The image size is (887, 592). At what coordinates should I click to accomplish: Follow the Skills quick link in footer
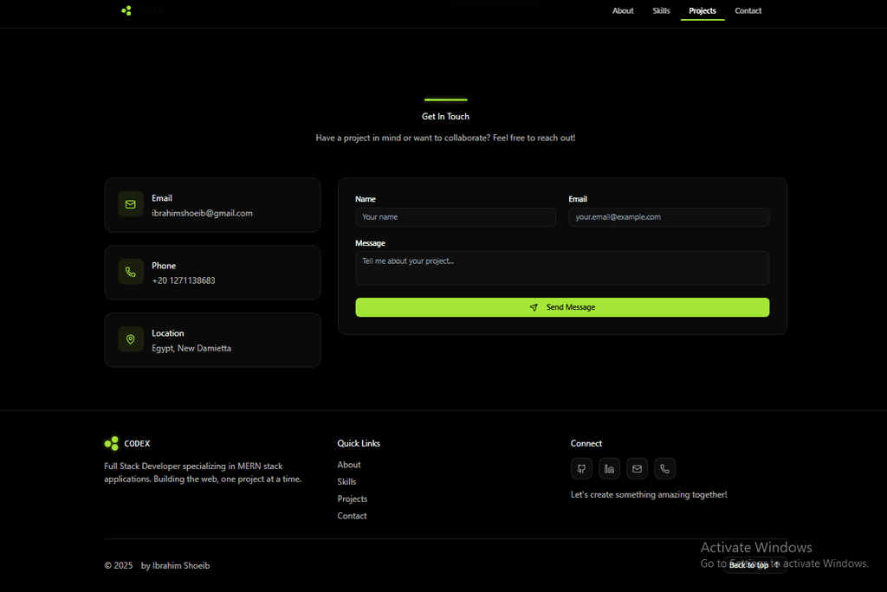click(x=346, y=482)
